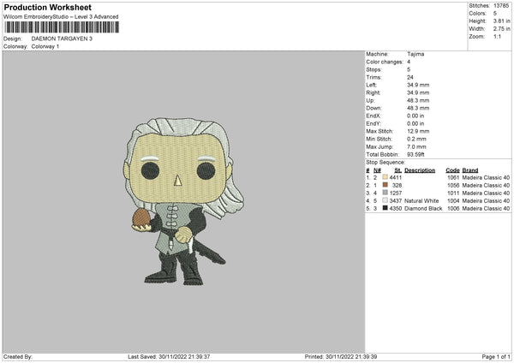
Task: Click the Code column header
Action: pos(452,170)
